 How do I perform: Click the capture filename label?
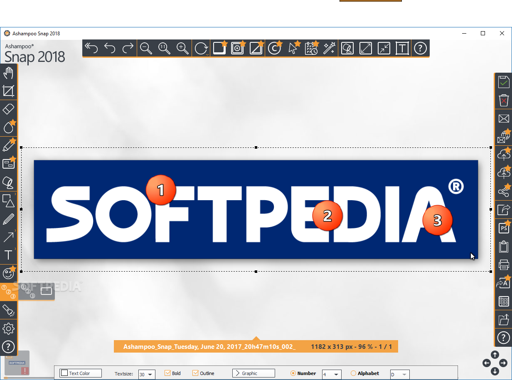tap(209, 347)
